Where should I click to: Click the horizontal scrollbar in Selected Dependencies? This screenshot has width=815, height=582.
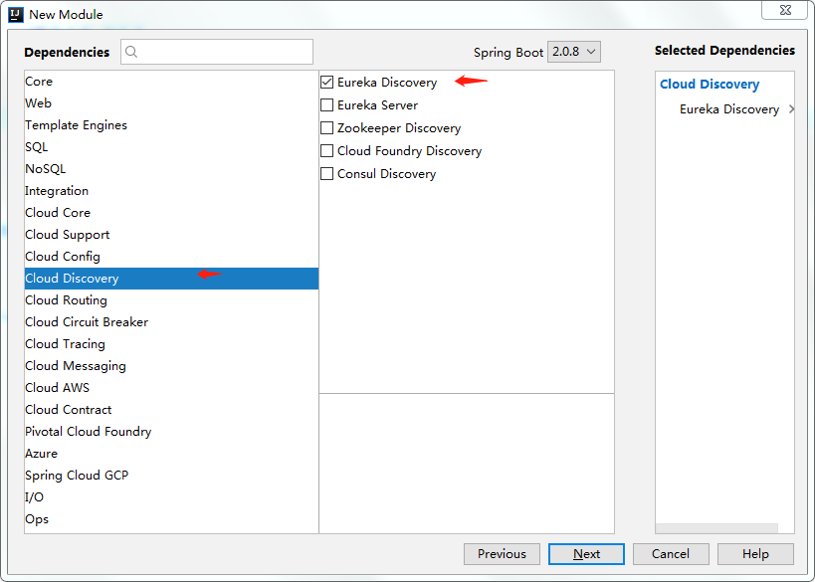point(716,528)
